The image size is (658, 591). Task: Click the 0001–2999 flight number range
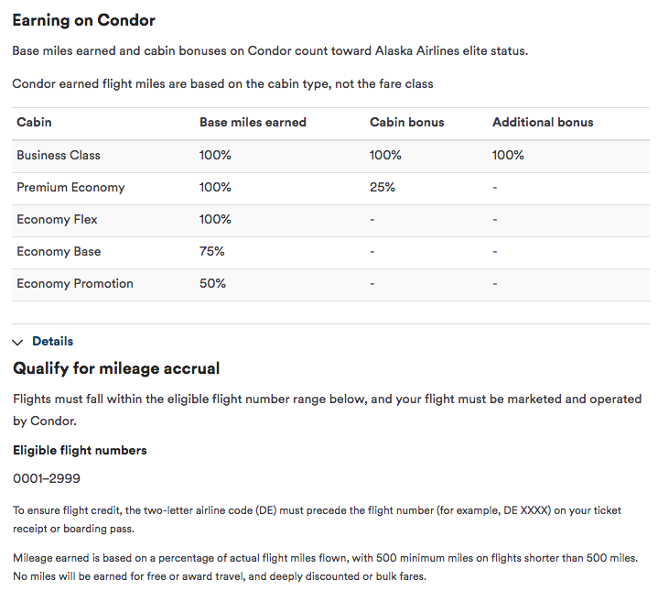46,478
